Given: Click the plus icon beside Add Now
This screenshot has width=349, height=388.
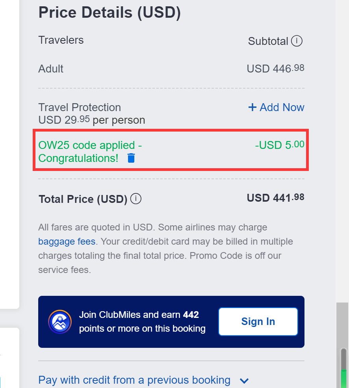Looking at the screenshot, I should (x=252, y=107).
